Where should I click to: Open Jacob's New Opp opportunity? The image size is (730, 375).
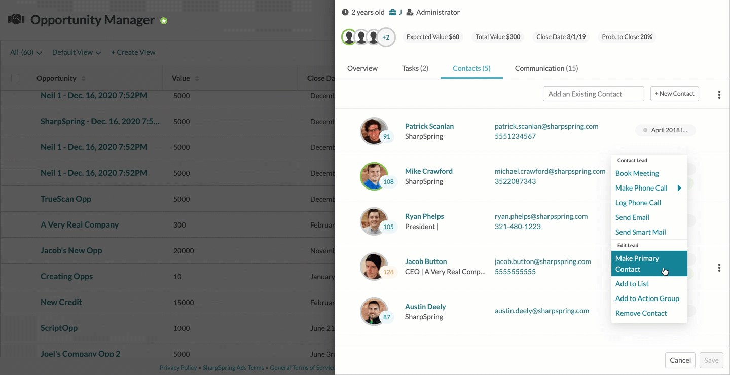[71, 250]
